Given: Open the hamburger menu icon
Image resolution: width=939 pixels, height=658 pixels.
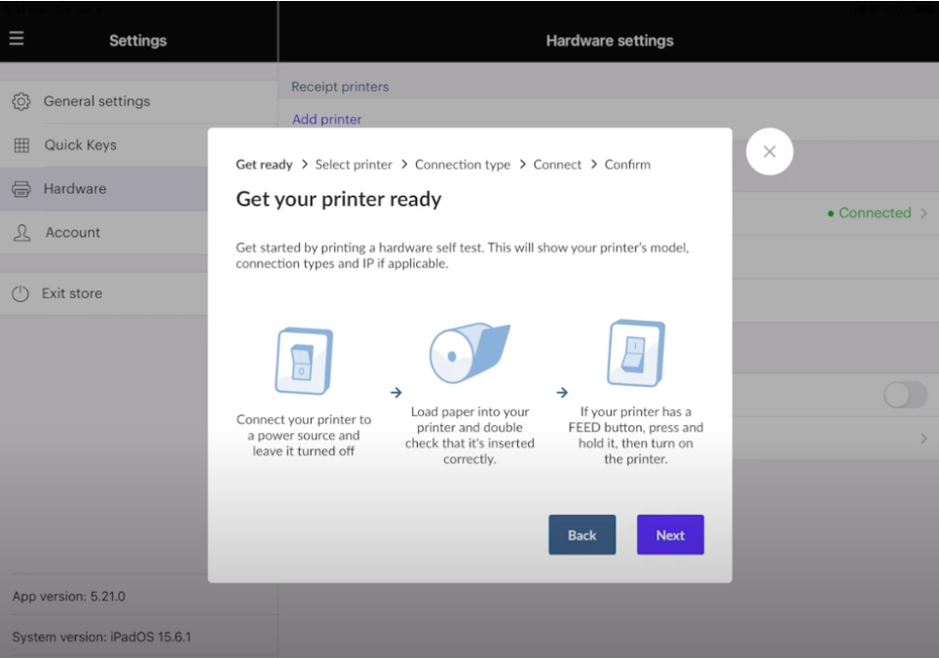Looking at the screenshot, I should [x=17, y=39].
